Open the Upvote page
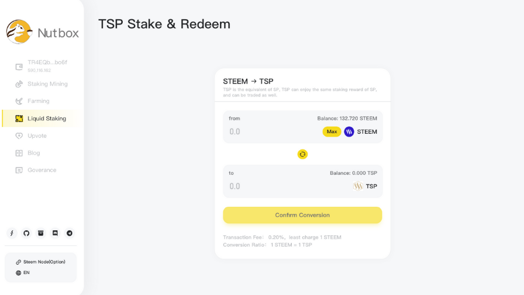524x295 pixels. (x=36, y=136)
